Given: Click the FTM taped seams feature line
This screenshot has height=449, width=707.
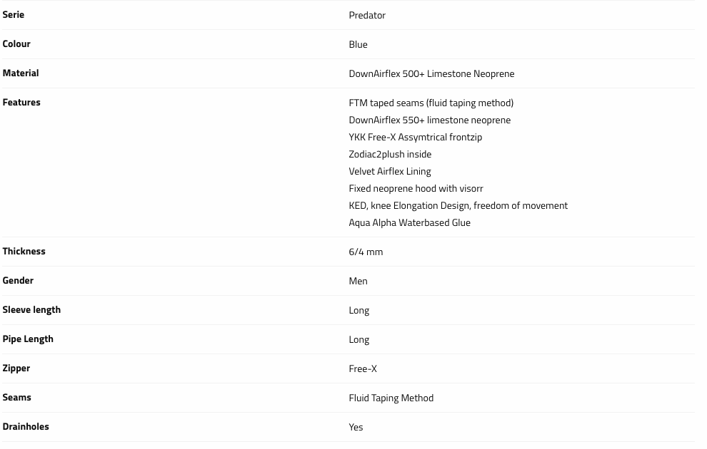Looking at the screenshot, I should tap(431, 103).
